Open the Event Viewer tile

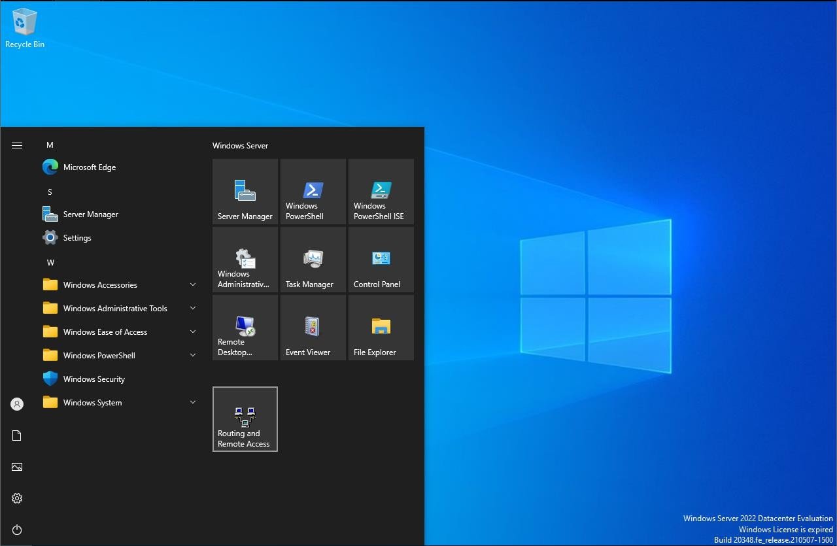(x=313, y=328)
